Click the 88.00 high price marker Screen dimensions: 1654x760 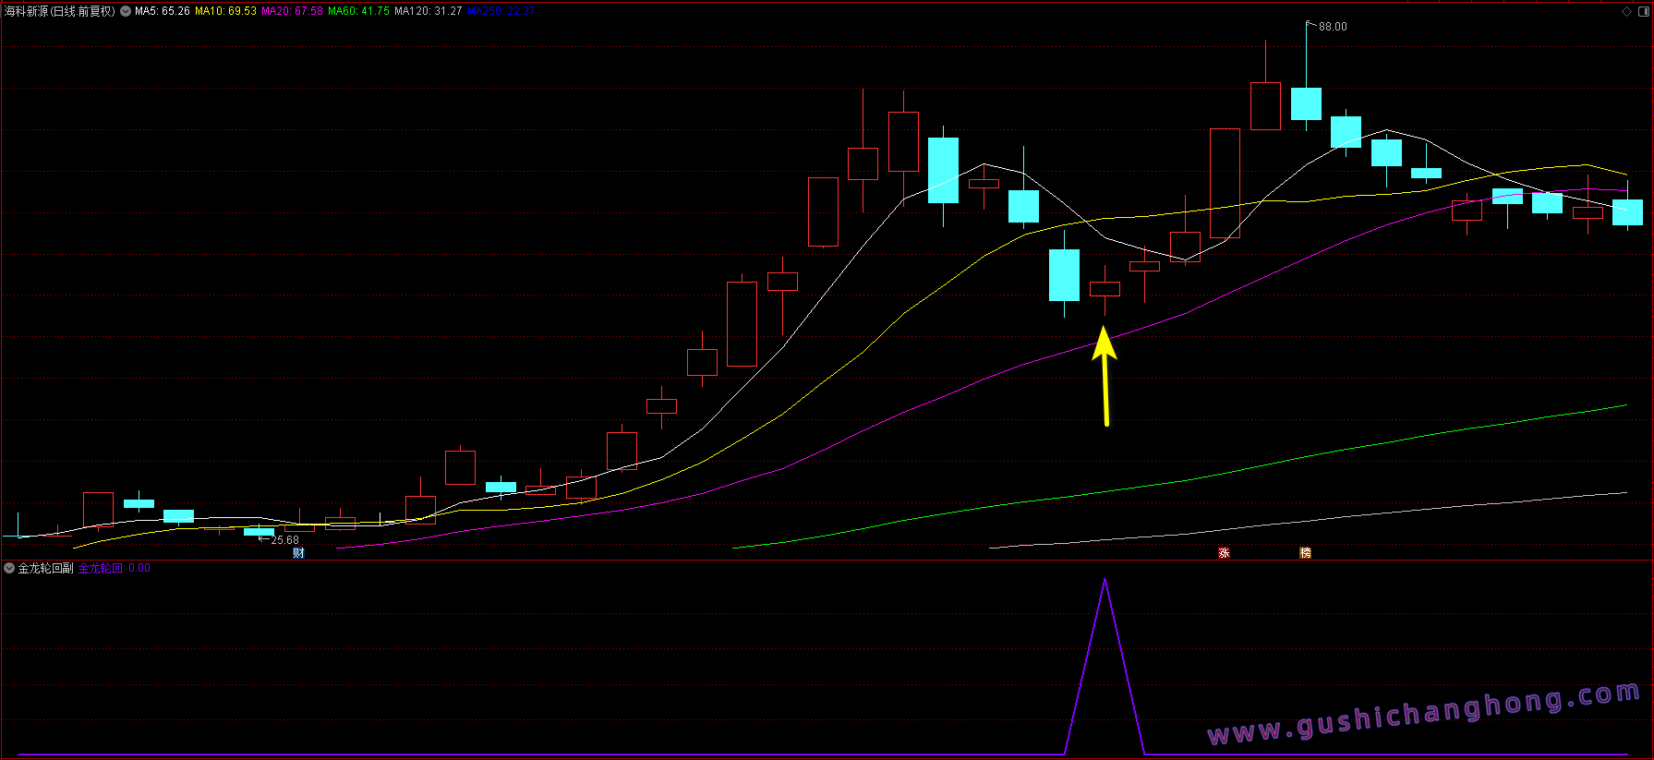1332,27
